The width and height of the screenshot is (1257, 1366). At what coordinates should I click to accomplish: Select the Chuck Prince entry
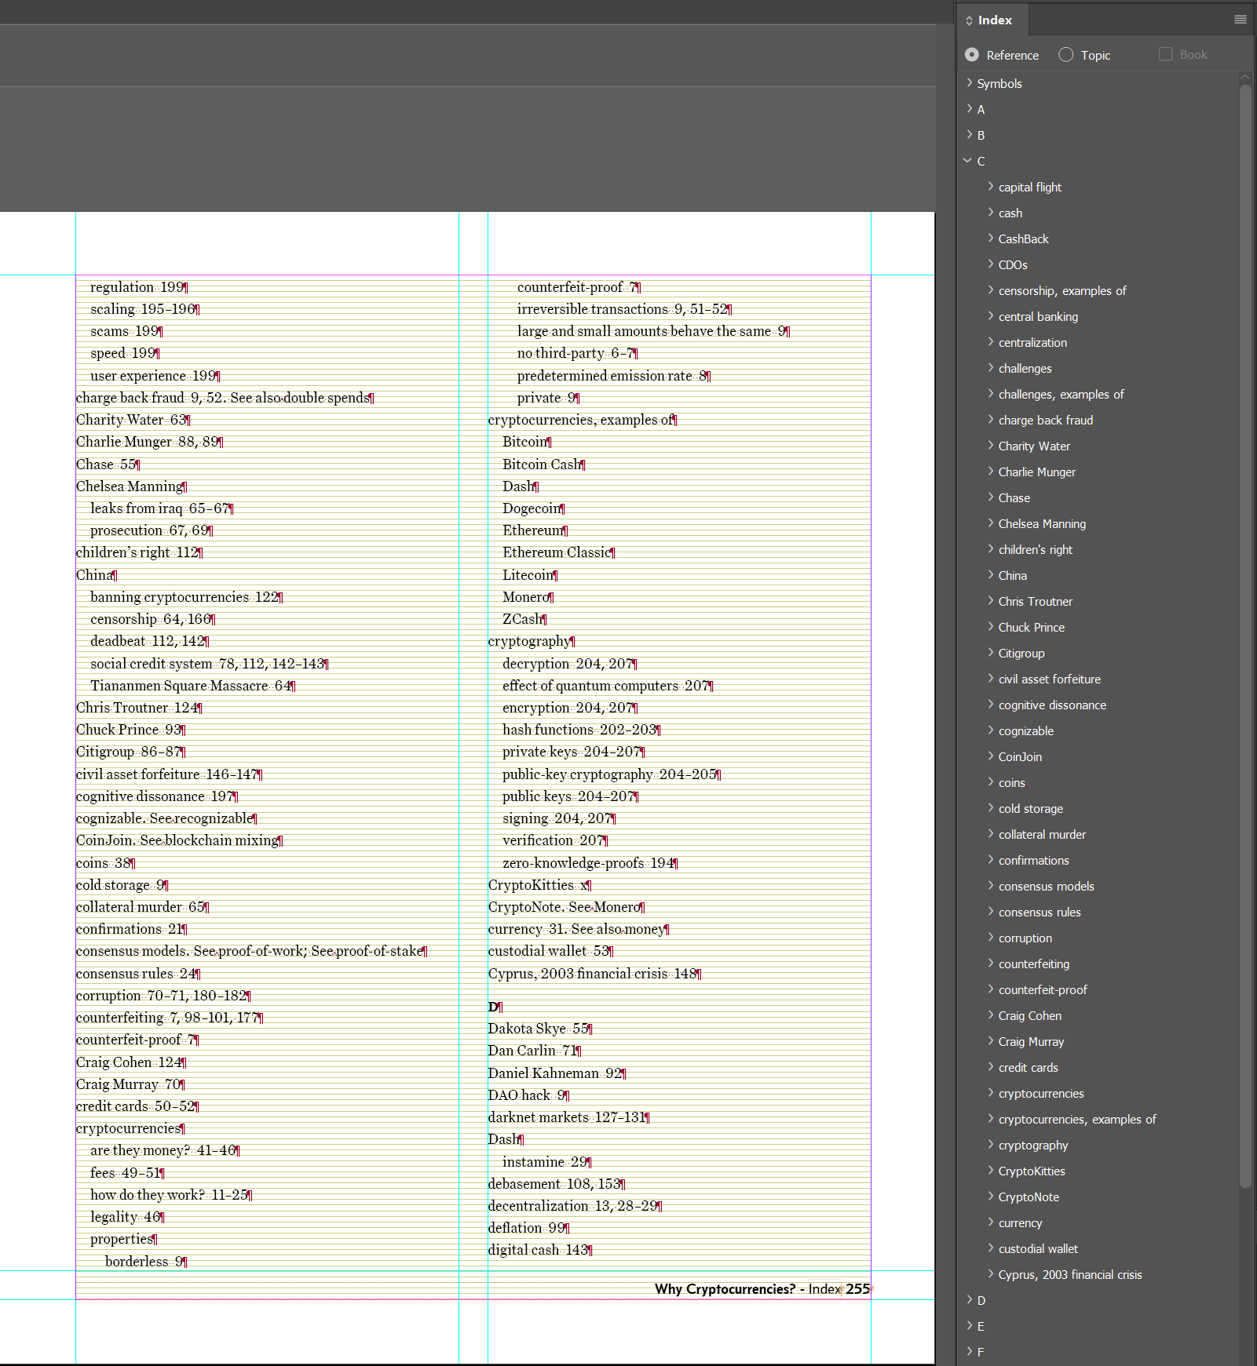1031,628
